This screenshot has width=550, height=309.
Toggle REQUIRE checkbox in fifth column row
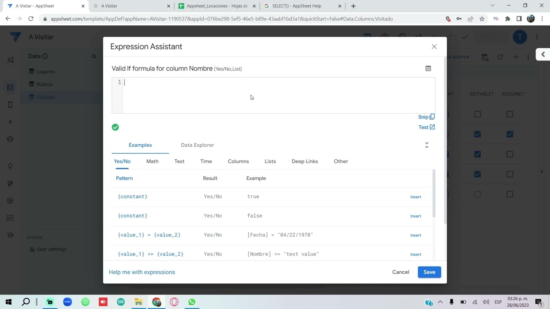tap(510, 194)
